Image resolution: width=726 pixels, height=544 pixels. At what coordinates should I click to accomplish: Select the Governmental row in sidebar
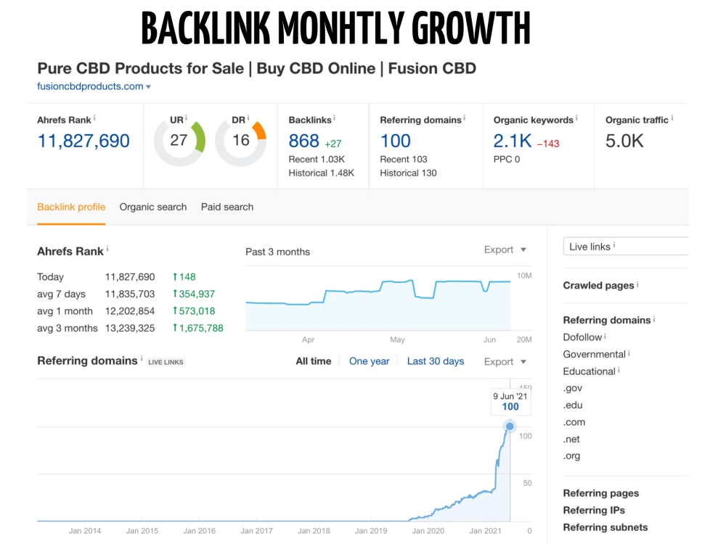(x=594, y=355)
